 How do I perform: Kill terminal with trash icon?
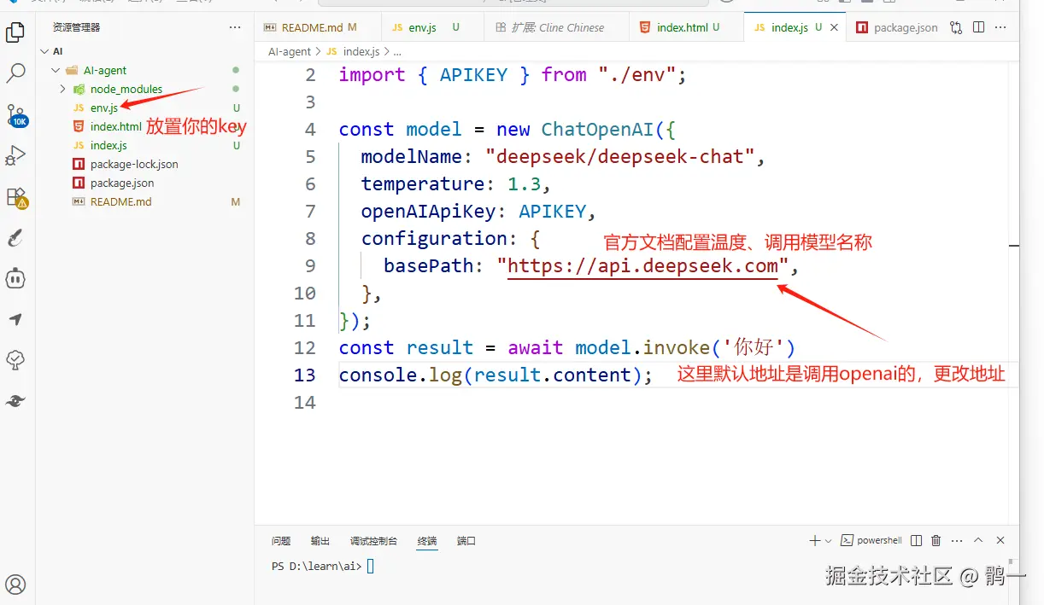[x=936, y=541]
